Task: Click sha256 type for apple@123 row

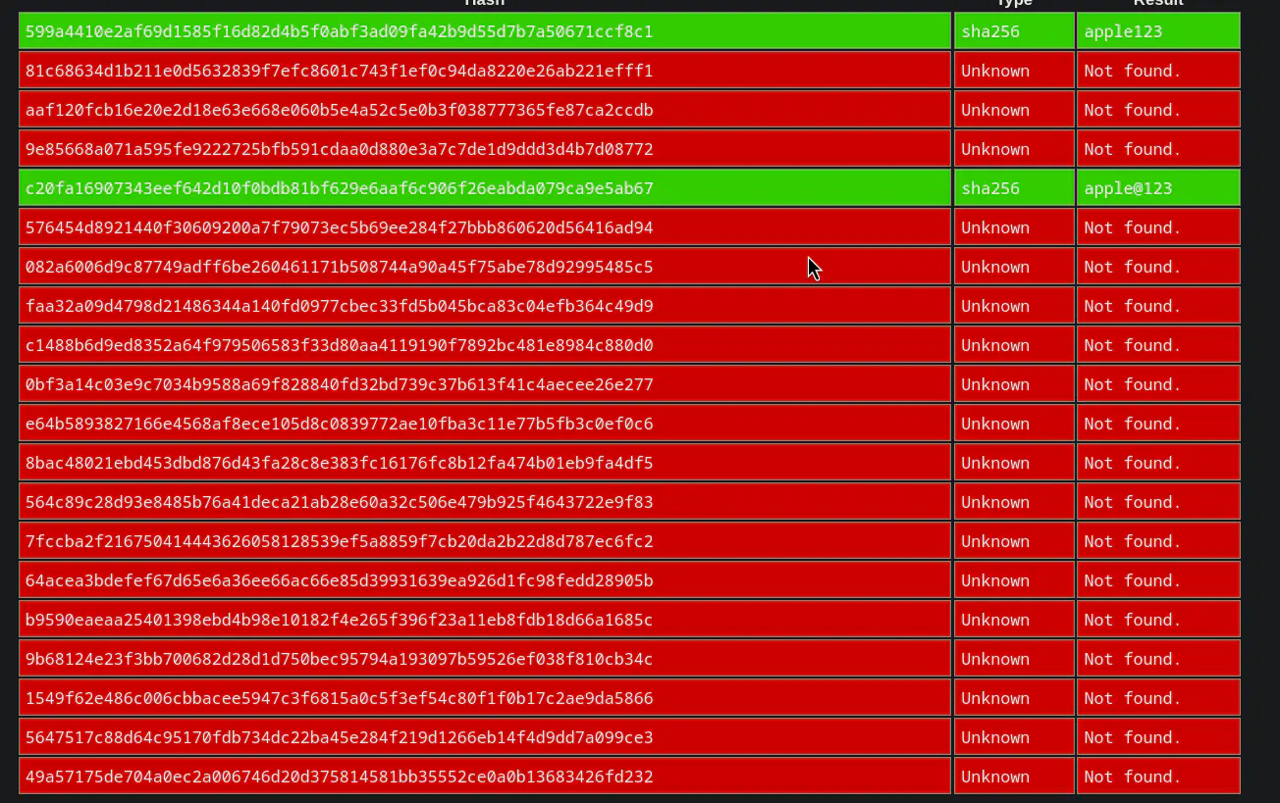Action: tap(1014, 187)
